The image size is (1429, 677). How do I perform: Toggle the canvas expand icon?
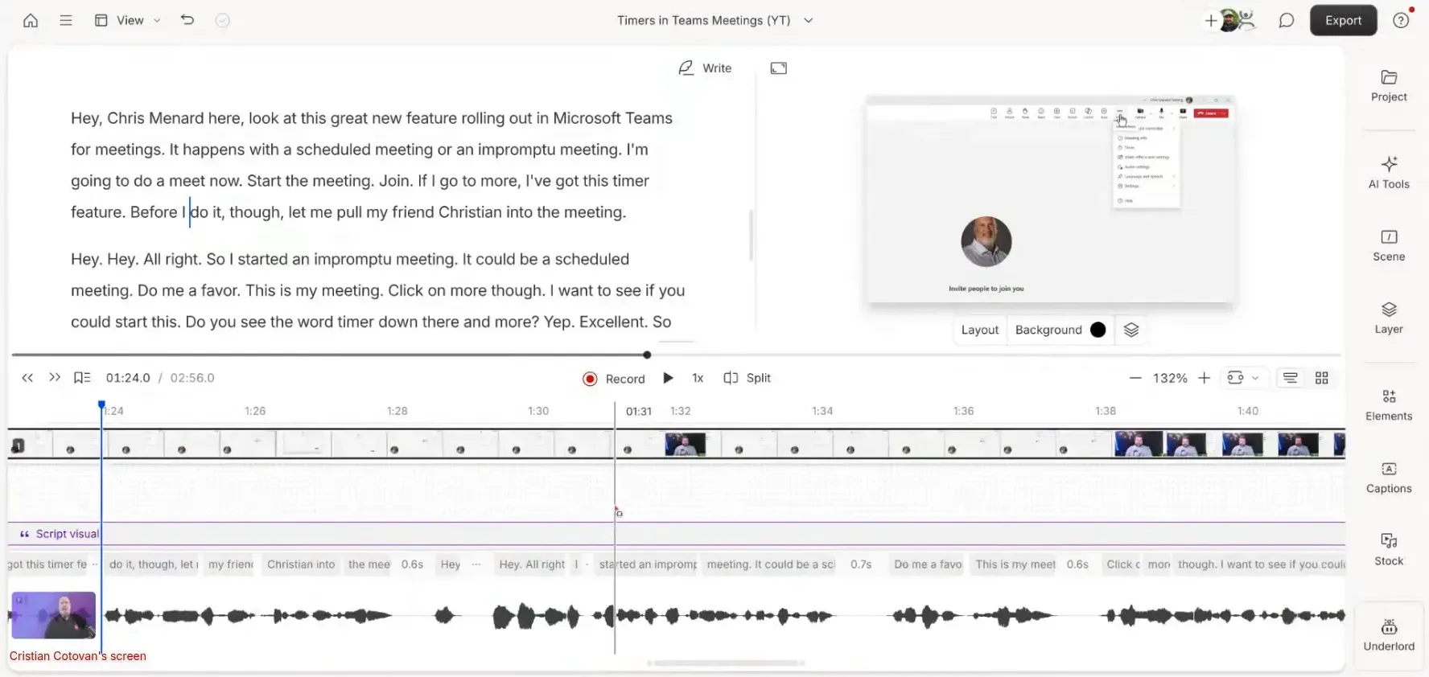pos(778,68)
